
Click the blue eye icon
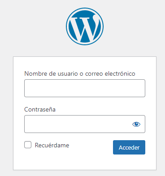136,124
